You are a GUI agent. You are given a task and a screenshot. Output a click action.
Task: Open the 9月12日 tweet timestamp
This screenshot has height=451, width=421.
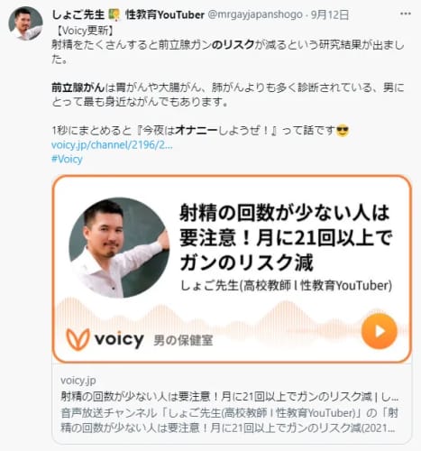[x=330, y=14]
